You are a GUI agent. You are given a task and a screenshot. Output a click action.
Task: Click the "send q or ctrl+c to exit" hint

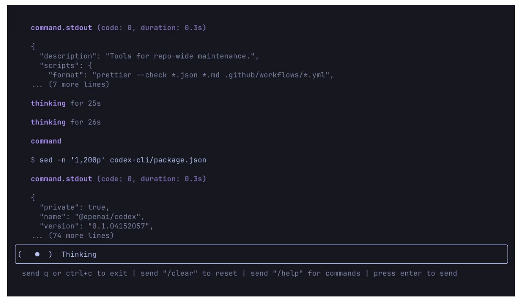tap(75, 273)
